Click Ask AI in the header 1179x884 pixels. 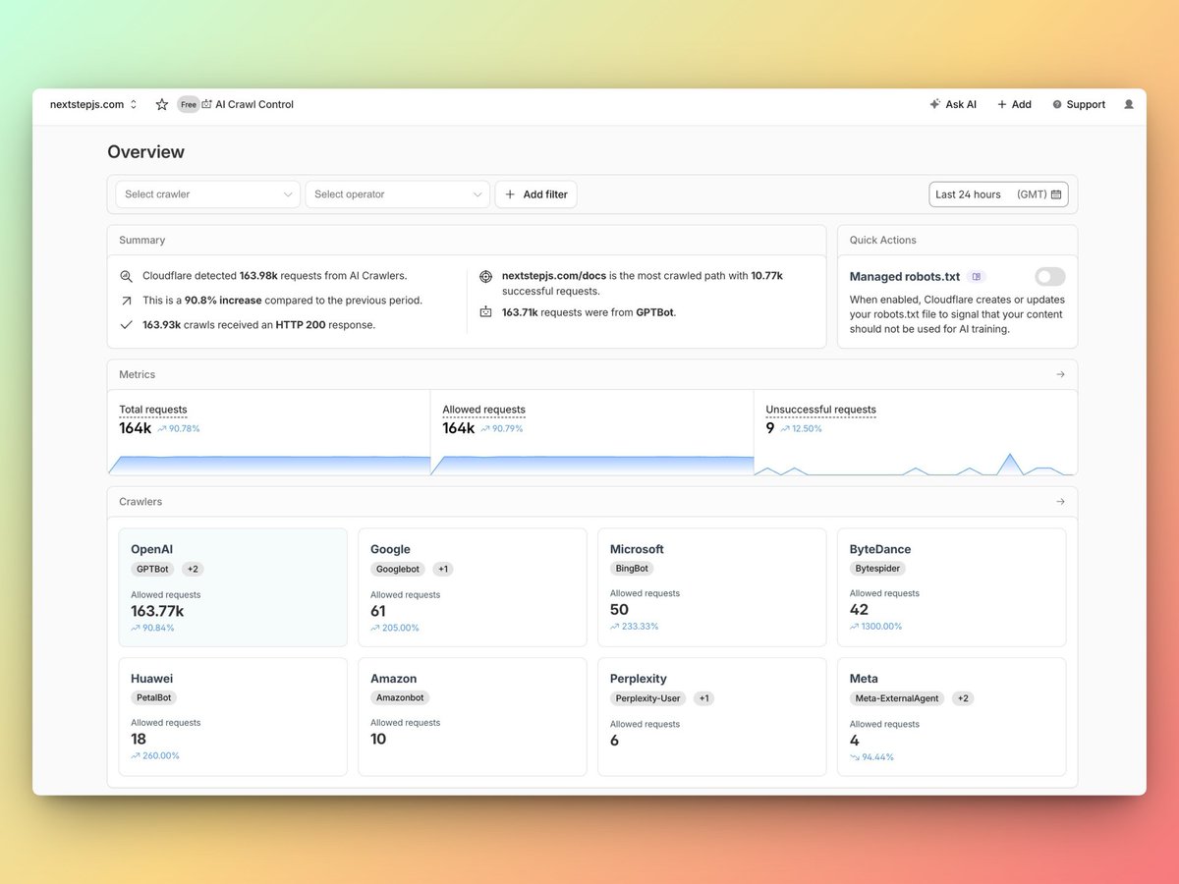pyautogui.click(x=953, y=104)
